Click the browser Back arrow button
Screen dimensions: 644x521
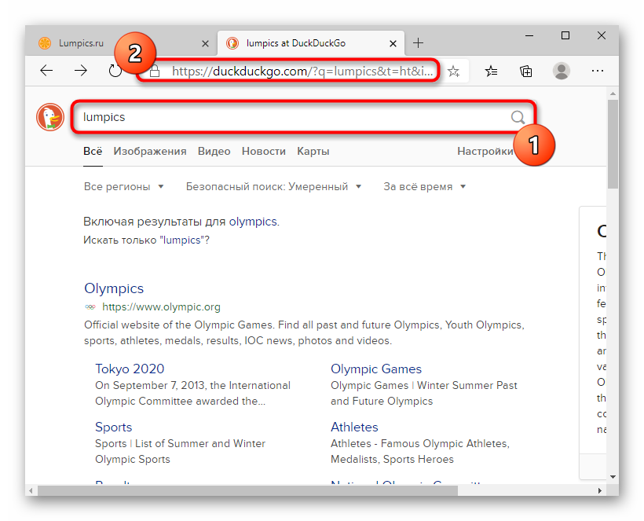pos(46,71)
